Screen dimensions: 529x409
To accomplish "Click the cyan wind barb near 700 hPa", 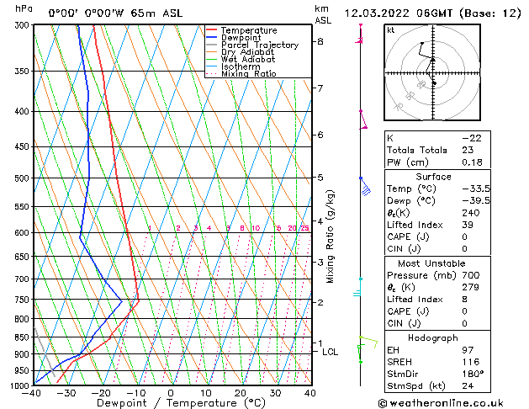I will tap(358, 288).
